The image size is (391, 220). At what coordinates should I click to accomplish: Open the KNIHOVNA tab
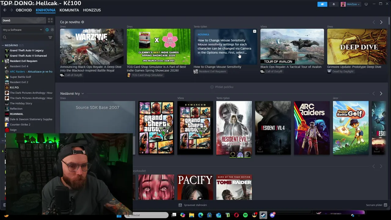pyautogui.click(x=46, y=10)
